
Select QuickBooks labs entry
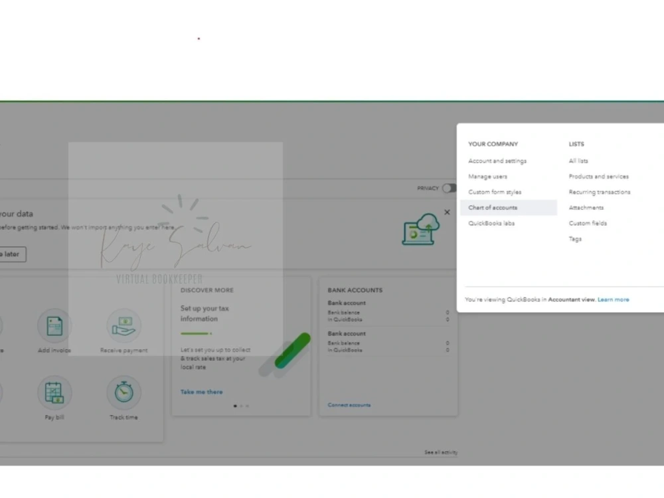491,223
